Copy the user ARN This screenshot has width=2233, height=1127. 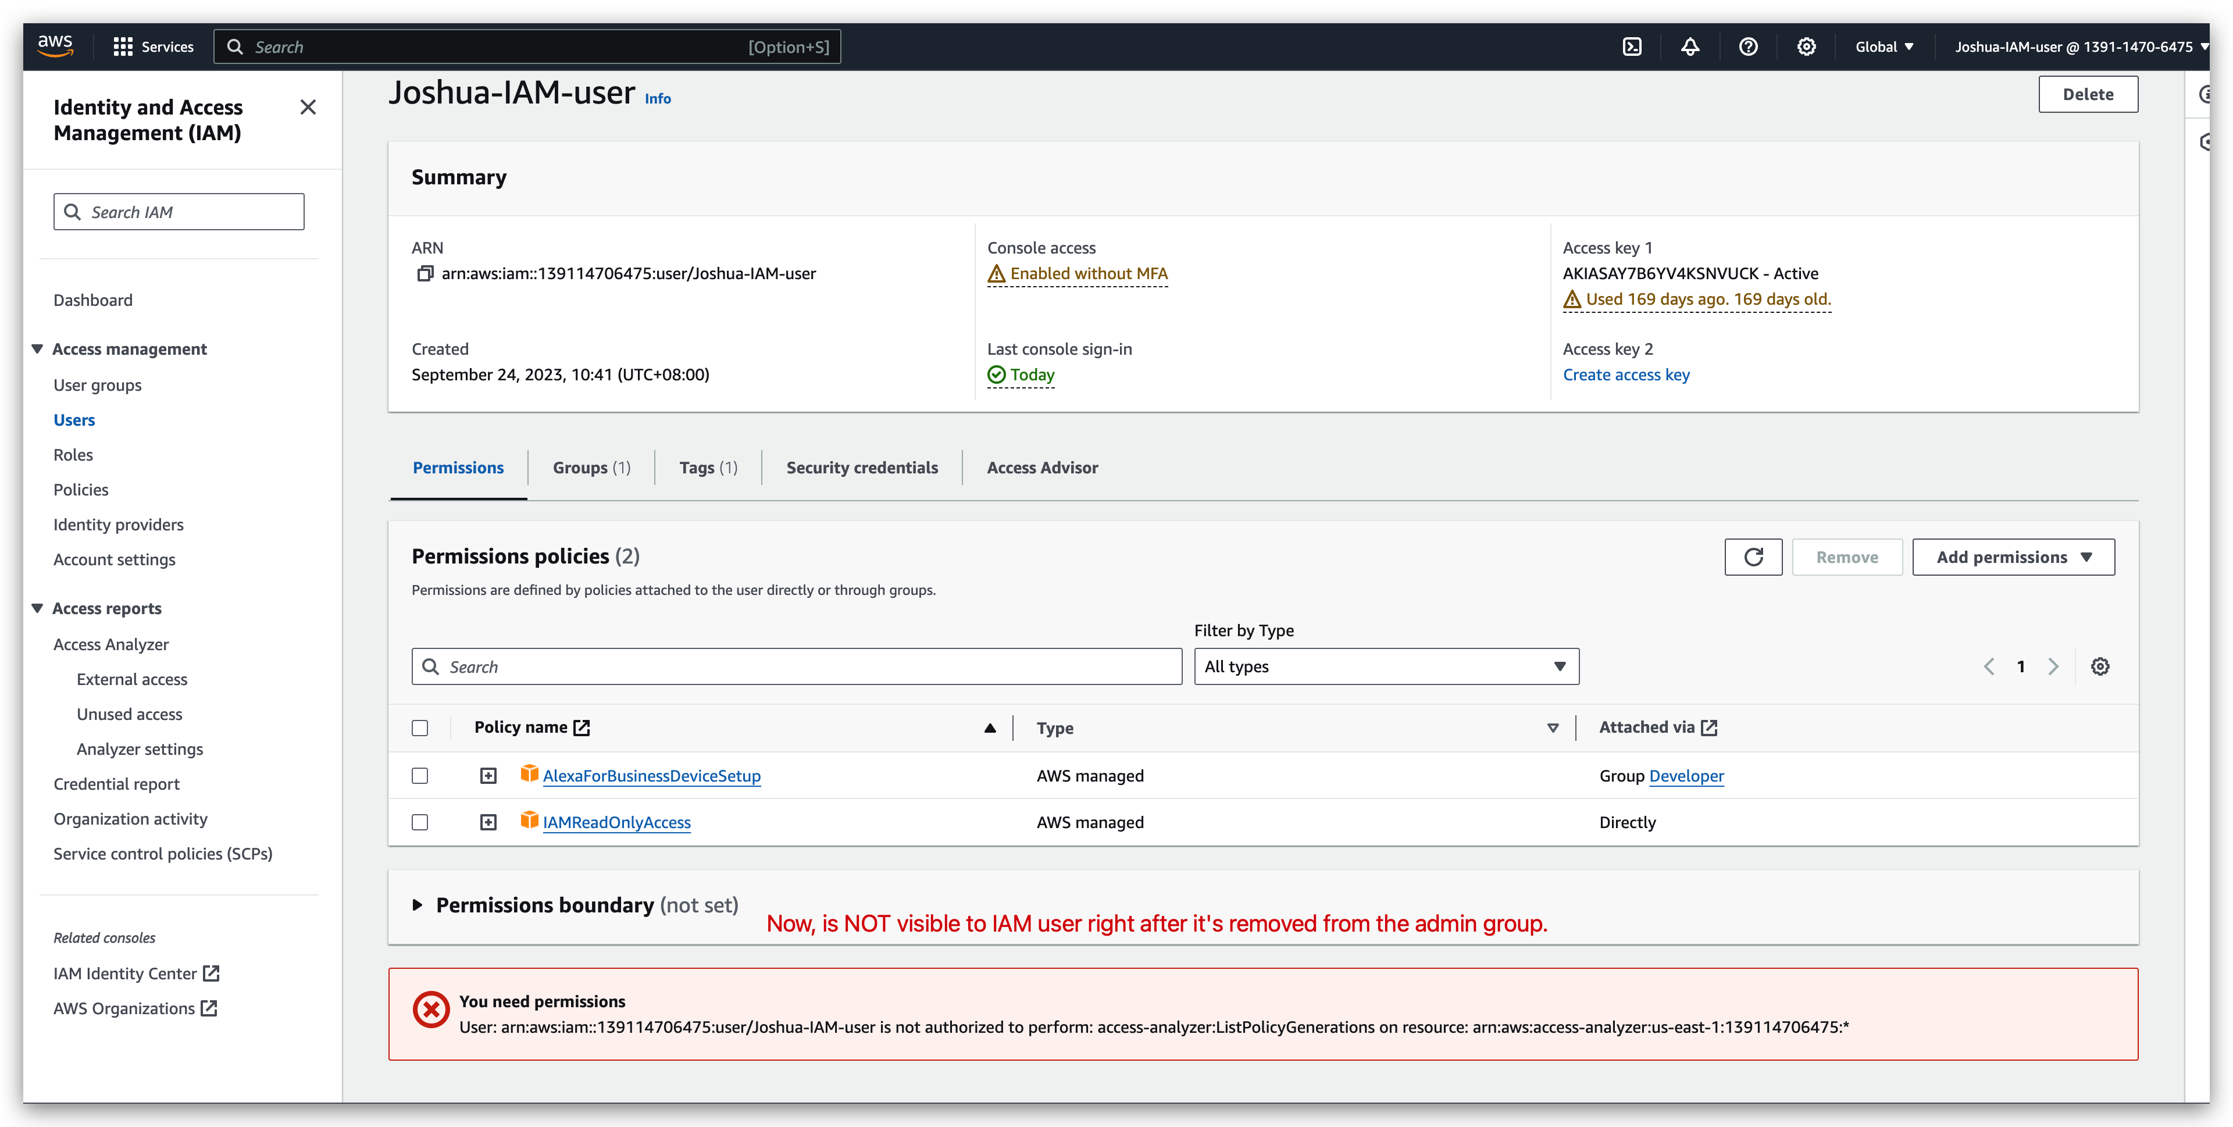coord(425,273)
